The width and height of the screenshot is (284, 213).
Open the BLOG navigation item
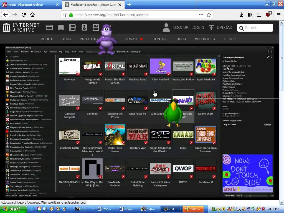66,39
